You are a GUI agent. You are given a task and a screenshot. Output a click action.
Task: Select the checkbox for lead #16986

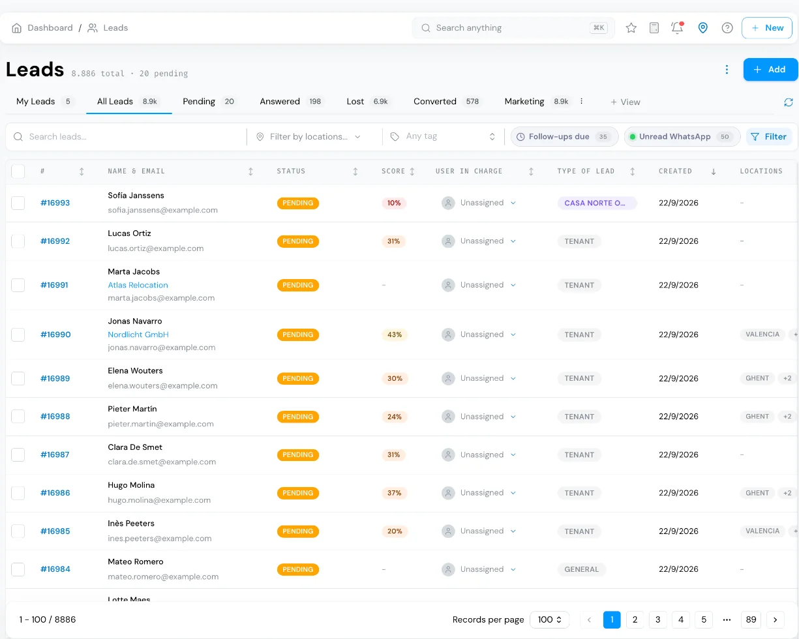18,493
